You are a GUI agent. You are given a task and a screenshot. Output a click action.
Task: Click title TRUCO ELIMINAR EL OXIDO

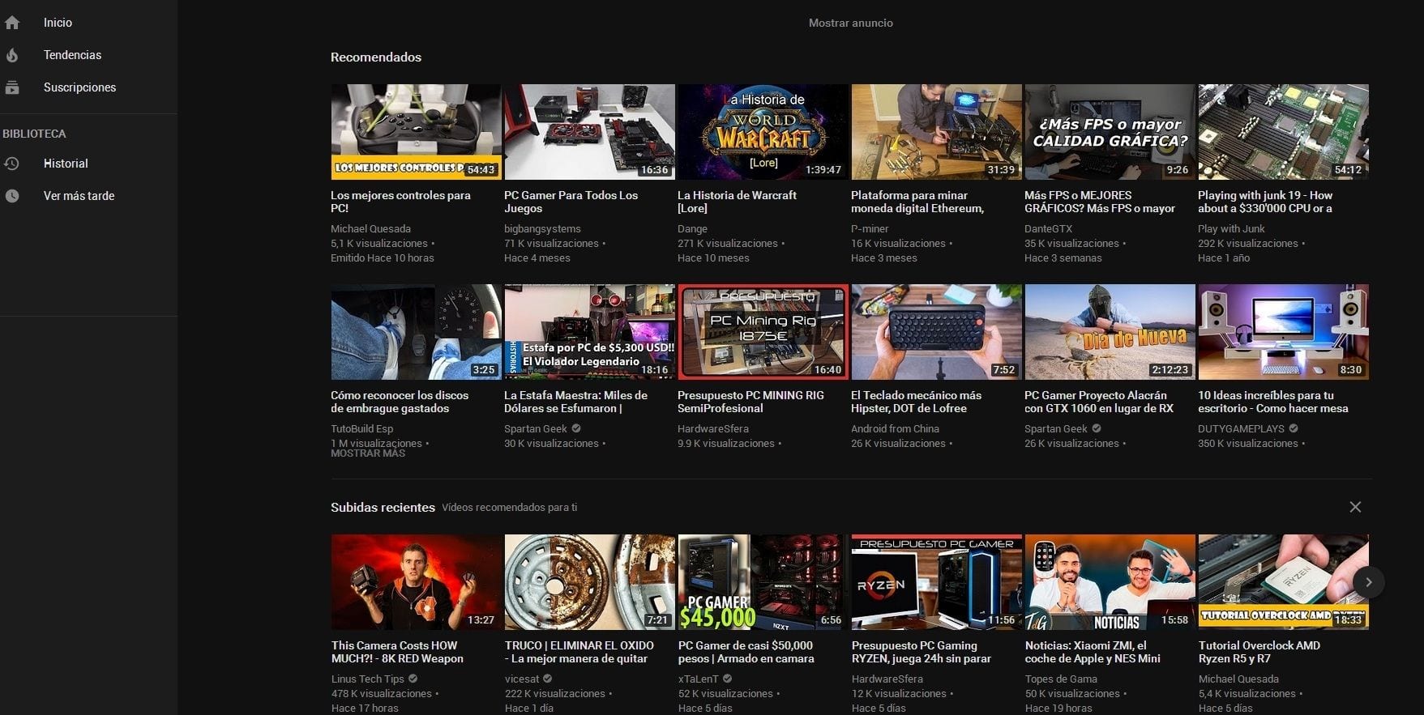tap(579, 652)
